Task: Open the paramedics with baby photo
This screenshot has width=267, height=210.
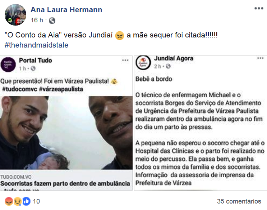Action: click(x=66, y=133)
